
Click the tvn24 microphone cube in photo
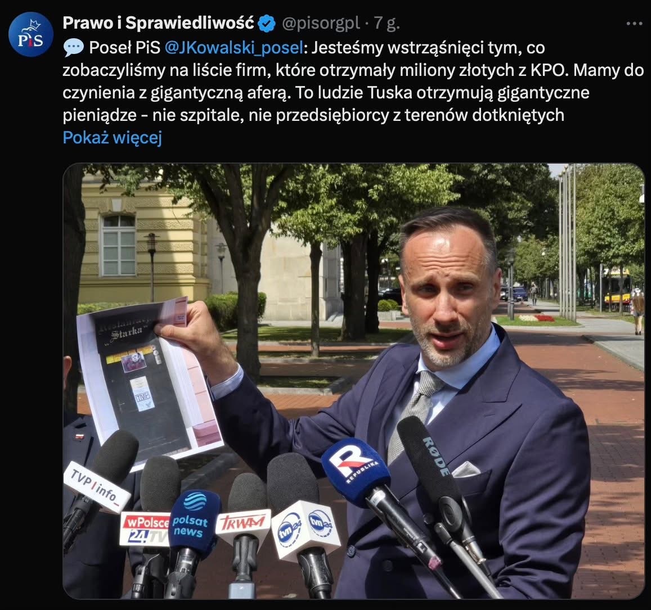tap(305, 528)
